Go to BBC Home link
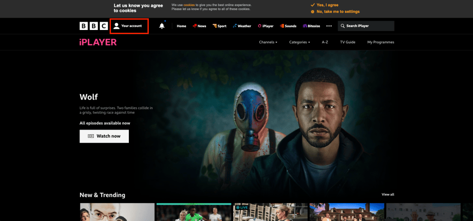Image resolution: width=473 pixels, height=221 pixels. (x=181, y=26)
